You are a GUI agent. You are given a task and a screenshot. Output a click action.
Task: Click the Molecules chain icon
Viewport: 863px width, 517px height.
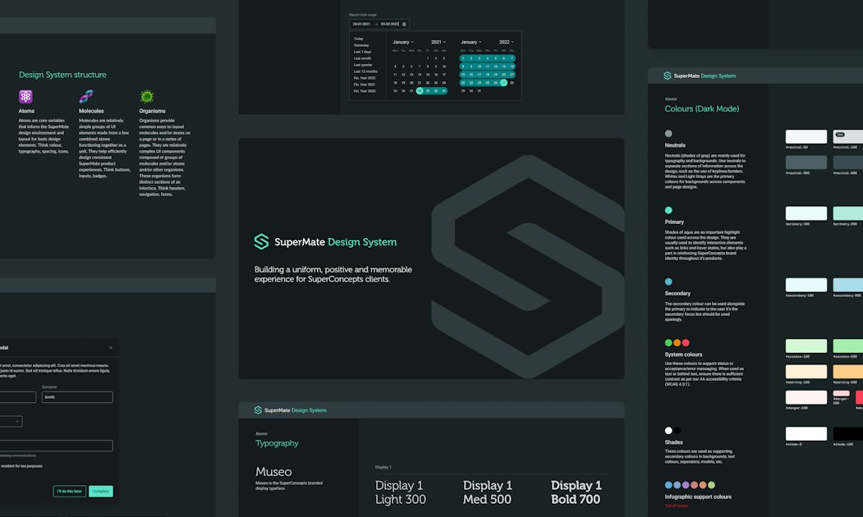pyautogui.click(x=86, y=97)
